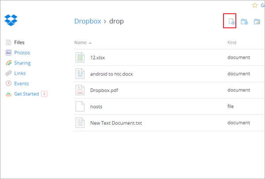The height and width of the screenshot is (179, 265).
Task: Click the New shared folder icon
Action: click(257, 21)
